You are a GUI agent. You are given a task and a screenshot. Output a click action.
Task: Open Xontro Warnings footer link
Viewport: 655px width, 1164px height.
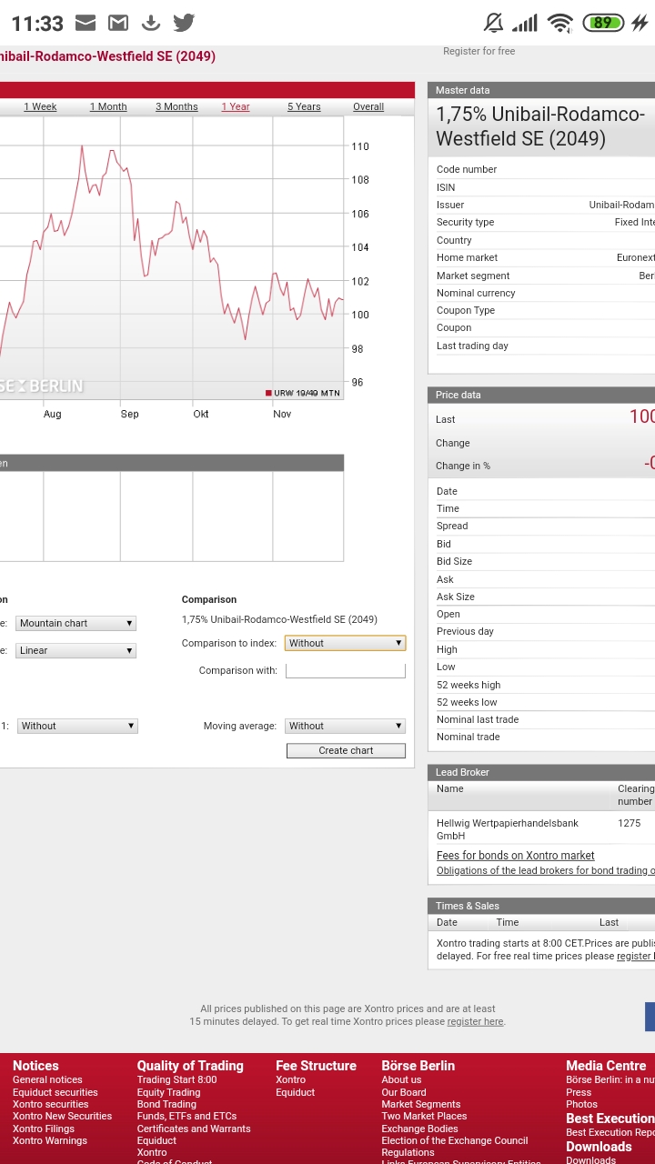tap(50, 1140)
